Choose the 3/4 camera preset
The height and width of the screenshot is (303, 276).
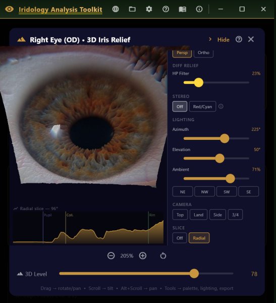[235, 215]
